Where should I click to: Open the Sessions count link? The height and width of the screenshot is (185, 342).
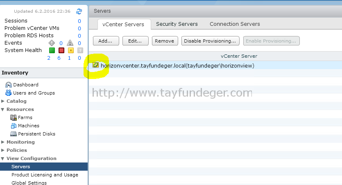(79, 21)
